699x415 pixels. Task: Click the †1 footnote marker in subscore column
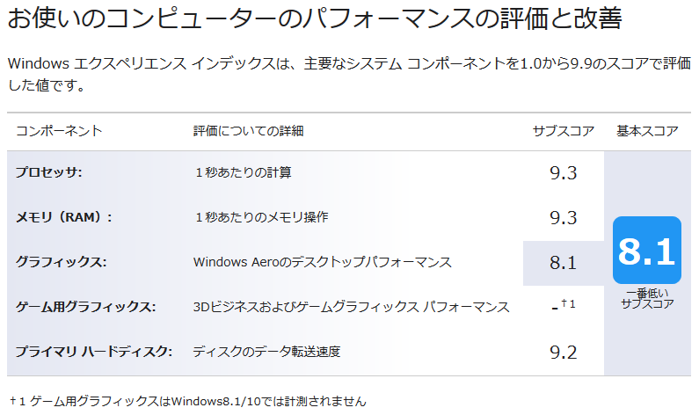point(568,304)
